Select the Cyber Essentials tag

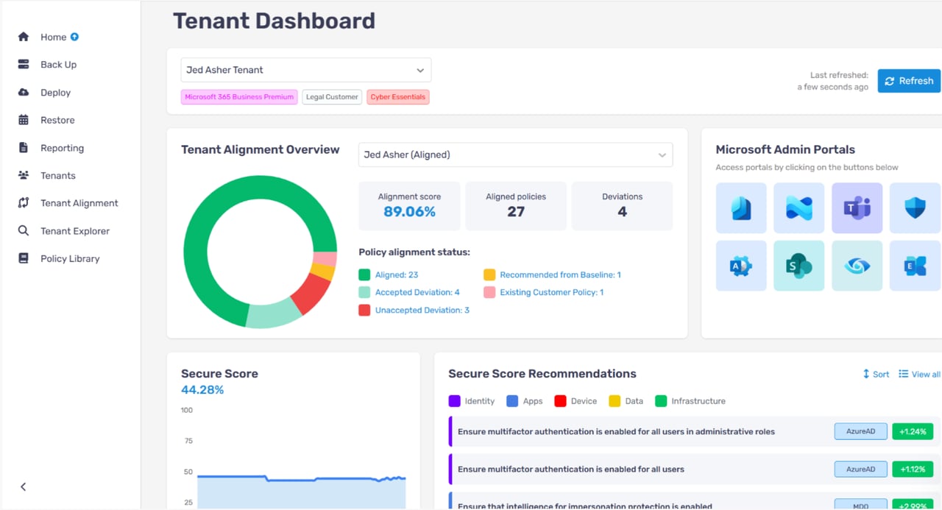(x=398, y=97)
